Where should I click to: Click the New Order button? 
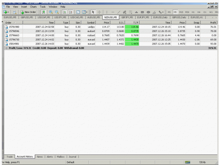coord(28,12)
